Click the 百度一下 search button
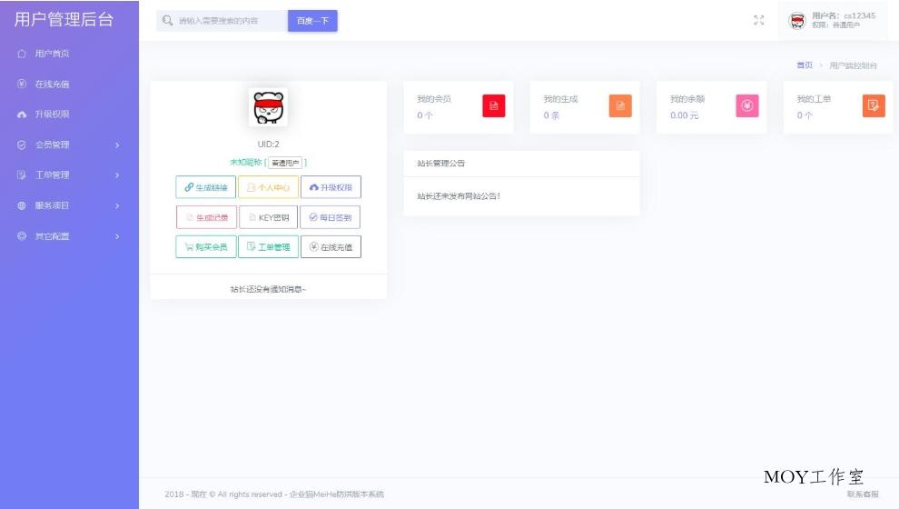This screenshot has height=509, width=899. point(312,21)
